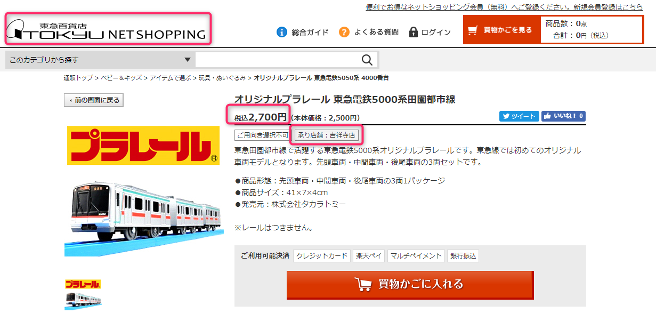Select the small プラレール logo thumbnail

[83, 284]
